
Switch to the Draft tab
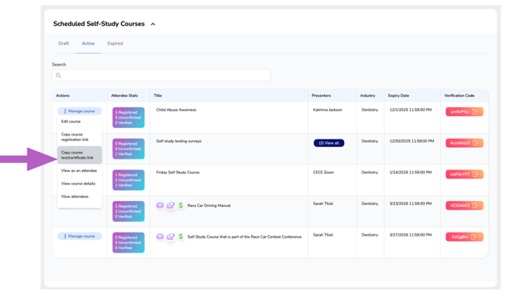(63, 43)
